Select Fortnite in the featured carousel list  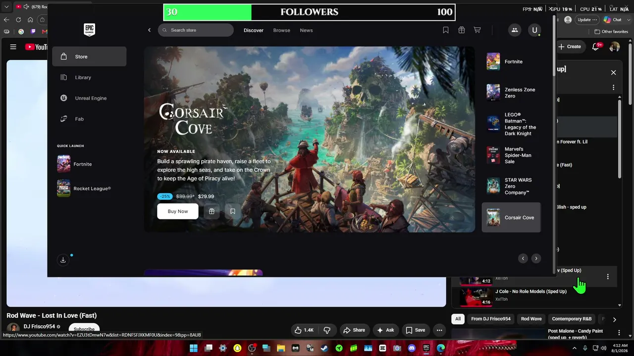tap(511, 62)
